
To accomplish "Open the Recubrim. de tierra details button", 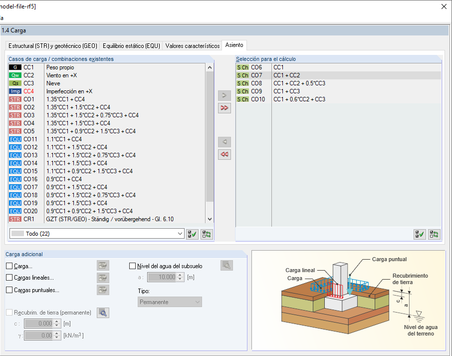I will pyautogui.click(x=103, y=313).
